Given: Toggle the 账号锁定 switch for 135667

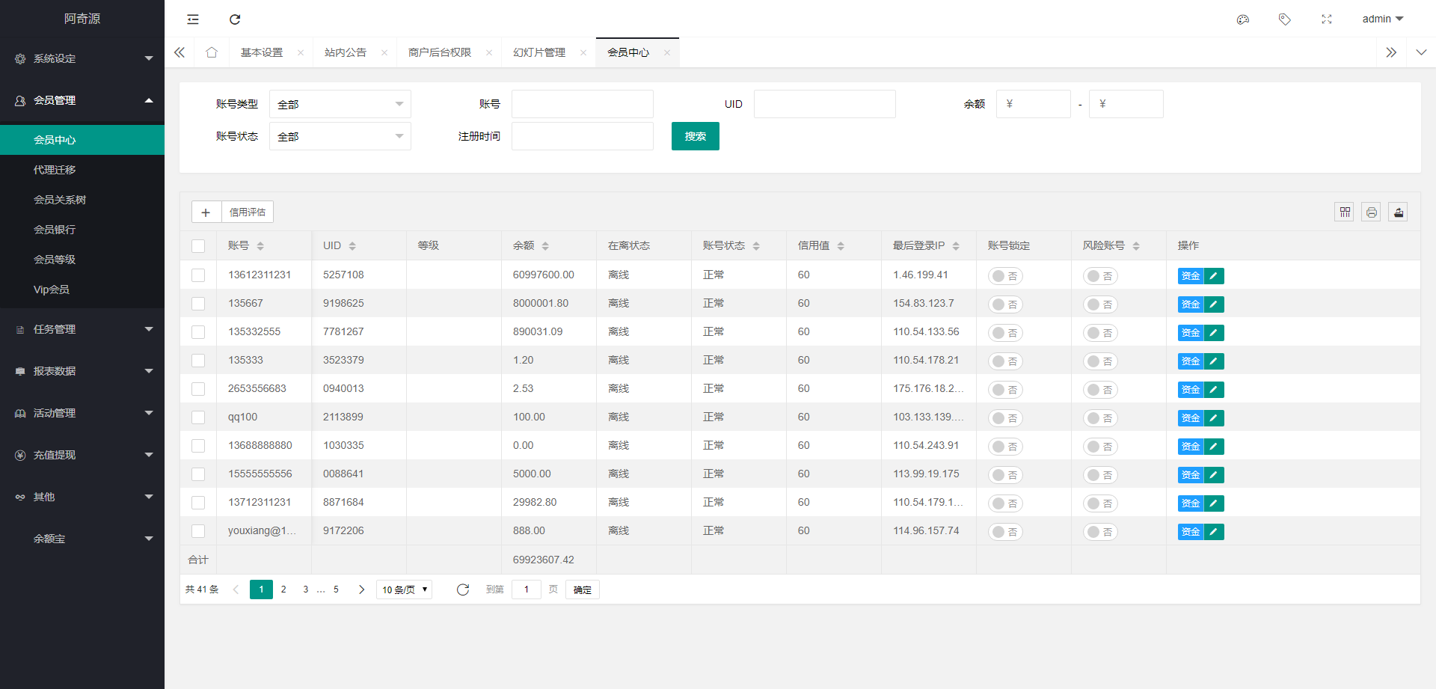Looking at the screenshot, I should [1005, 304].
